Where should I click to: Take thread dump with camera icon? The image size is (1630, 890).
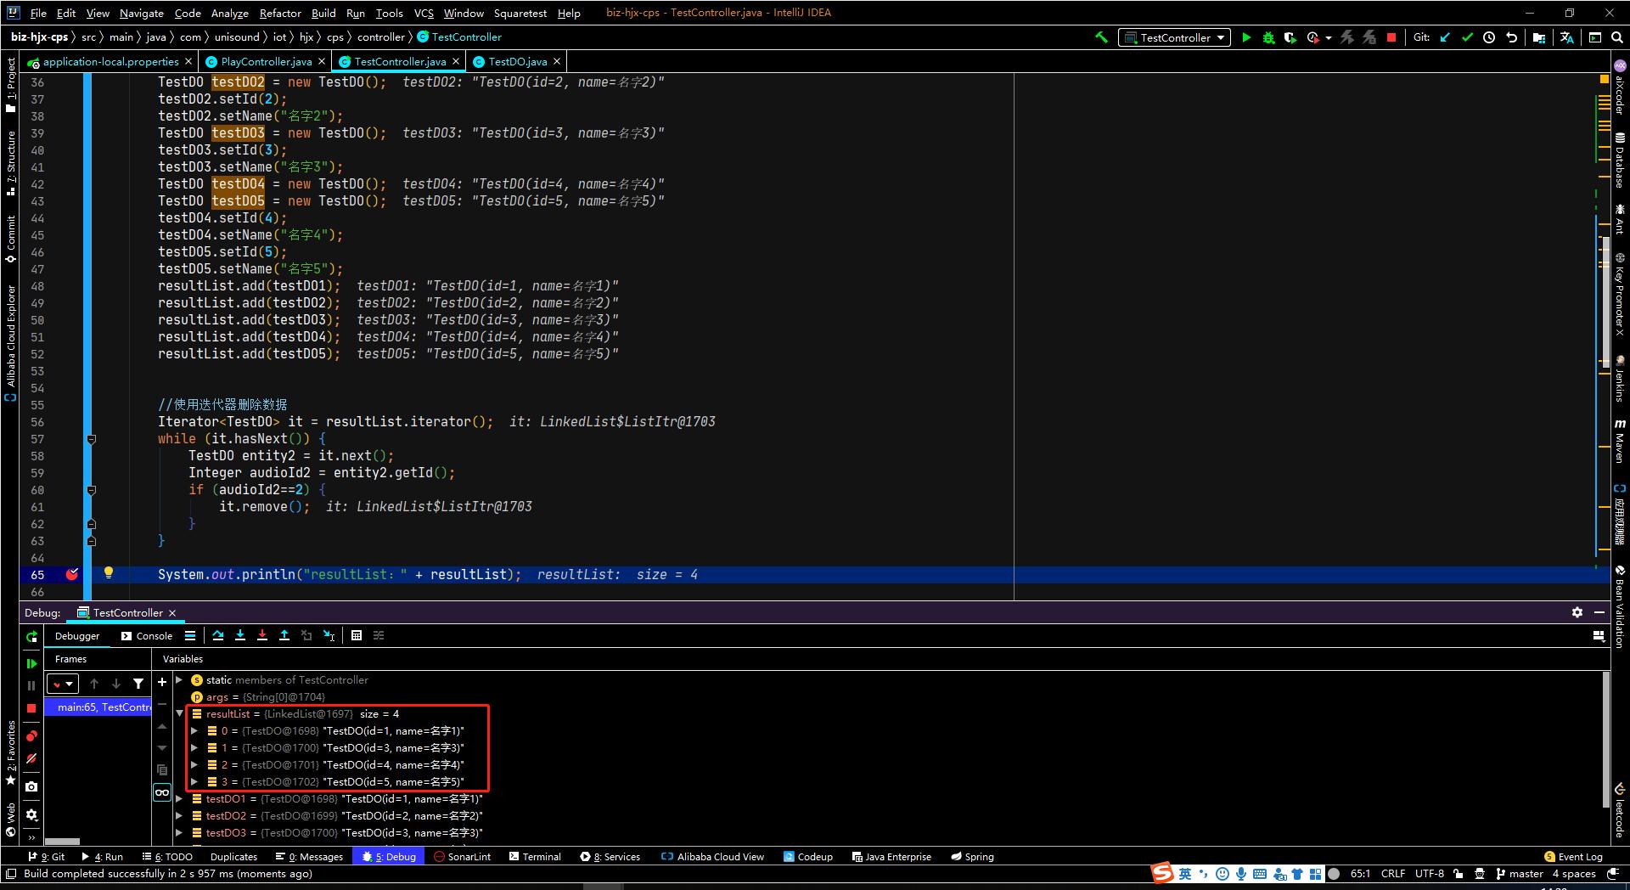(x=31, y=786)
